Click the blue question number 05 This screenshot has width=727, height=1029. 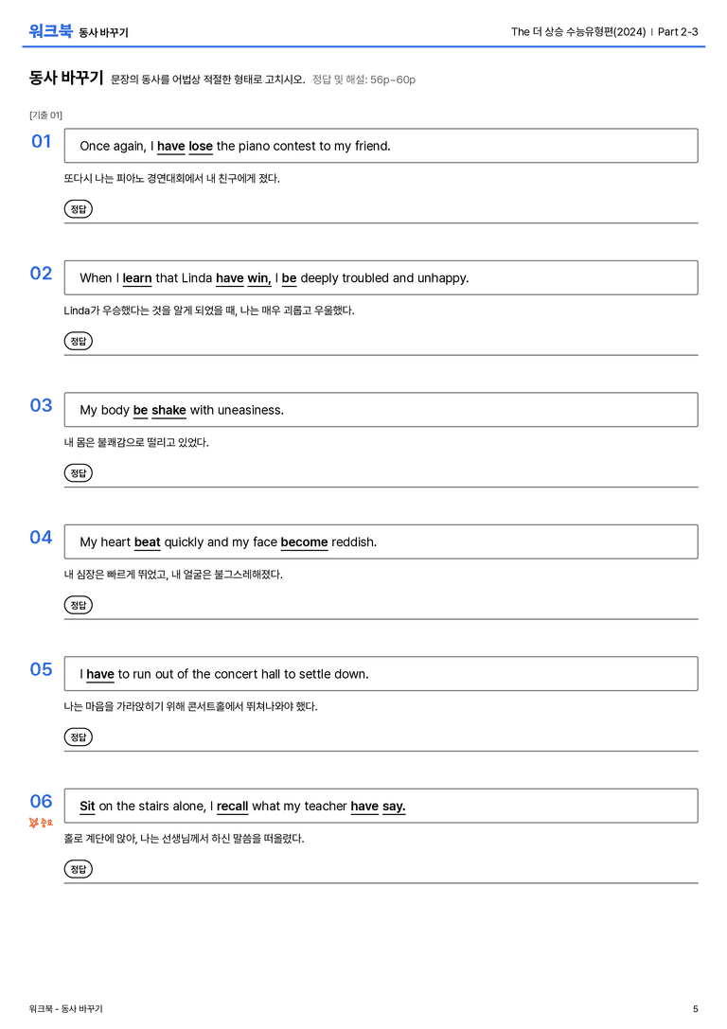pos(42,669)
